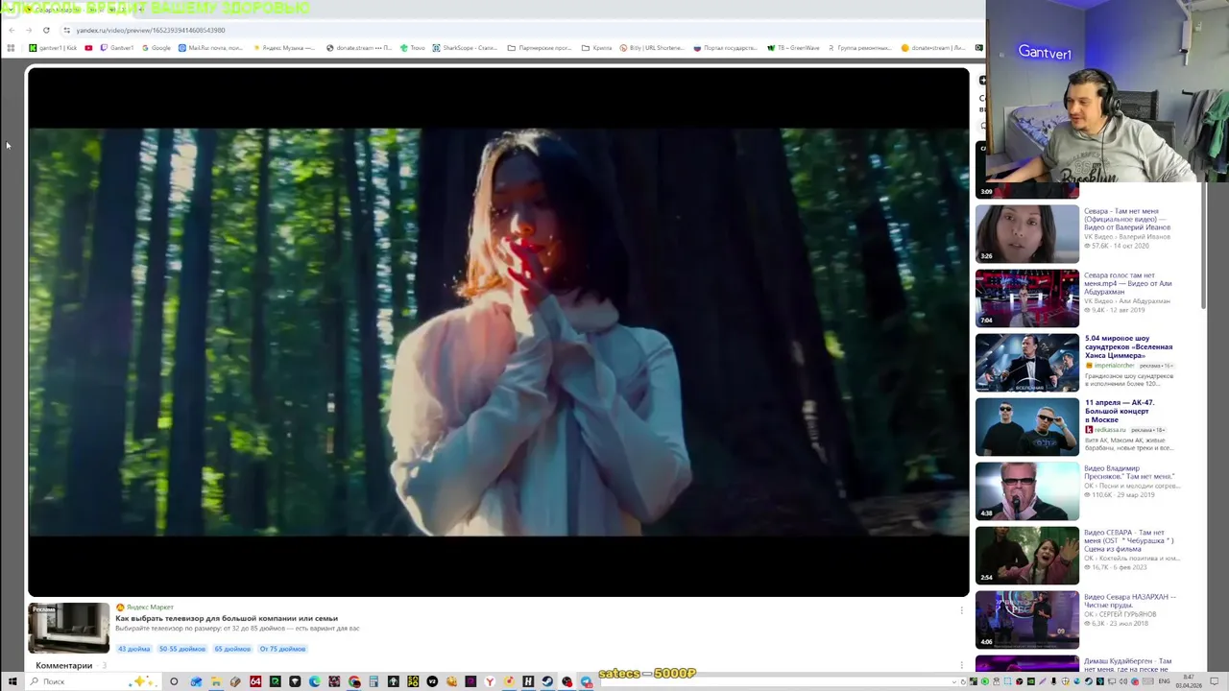1229x691 pixels.
Task: Select the '43 дюйма' size chip
Action: (x=133, y=649)
